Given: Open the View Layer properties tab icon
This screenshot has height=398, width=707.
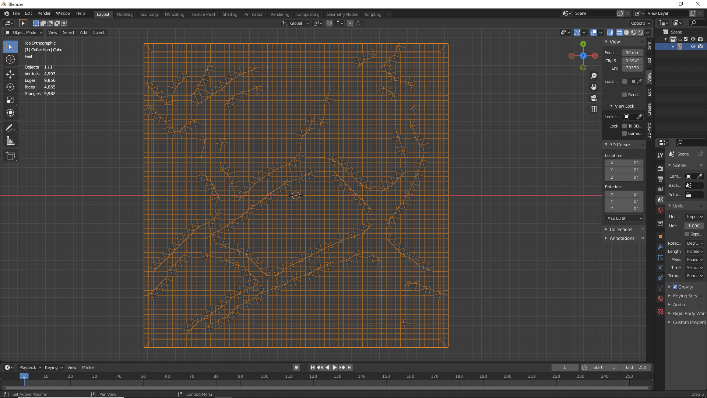Looking at the screenshot, I should [x=660, y=189].
